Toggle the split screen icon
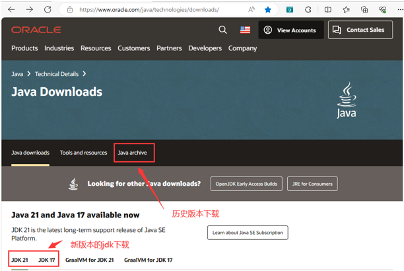This screenshot has width=404, height=271. click(x=327, y=10)
